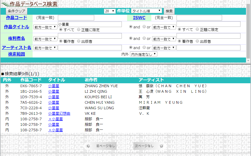Screen dimensions: 251x156
Task: Open first 前方一致で dropdown in 作品タイトル row
Action: coord(45,27)
